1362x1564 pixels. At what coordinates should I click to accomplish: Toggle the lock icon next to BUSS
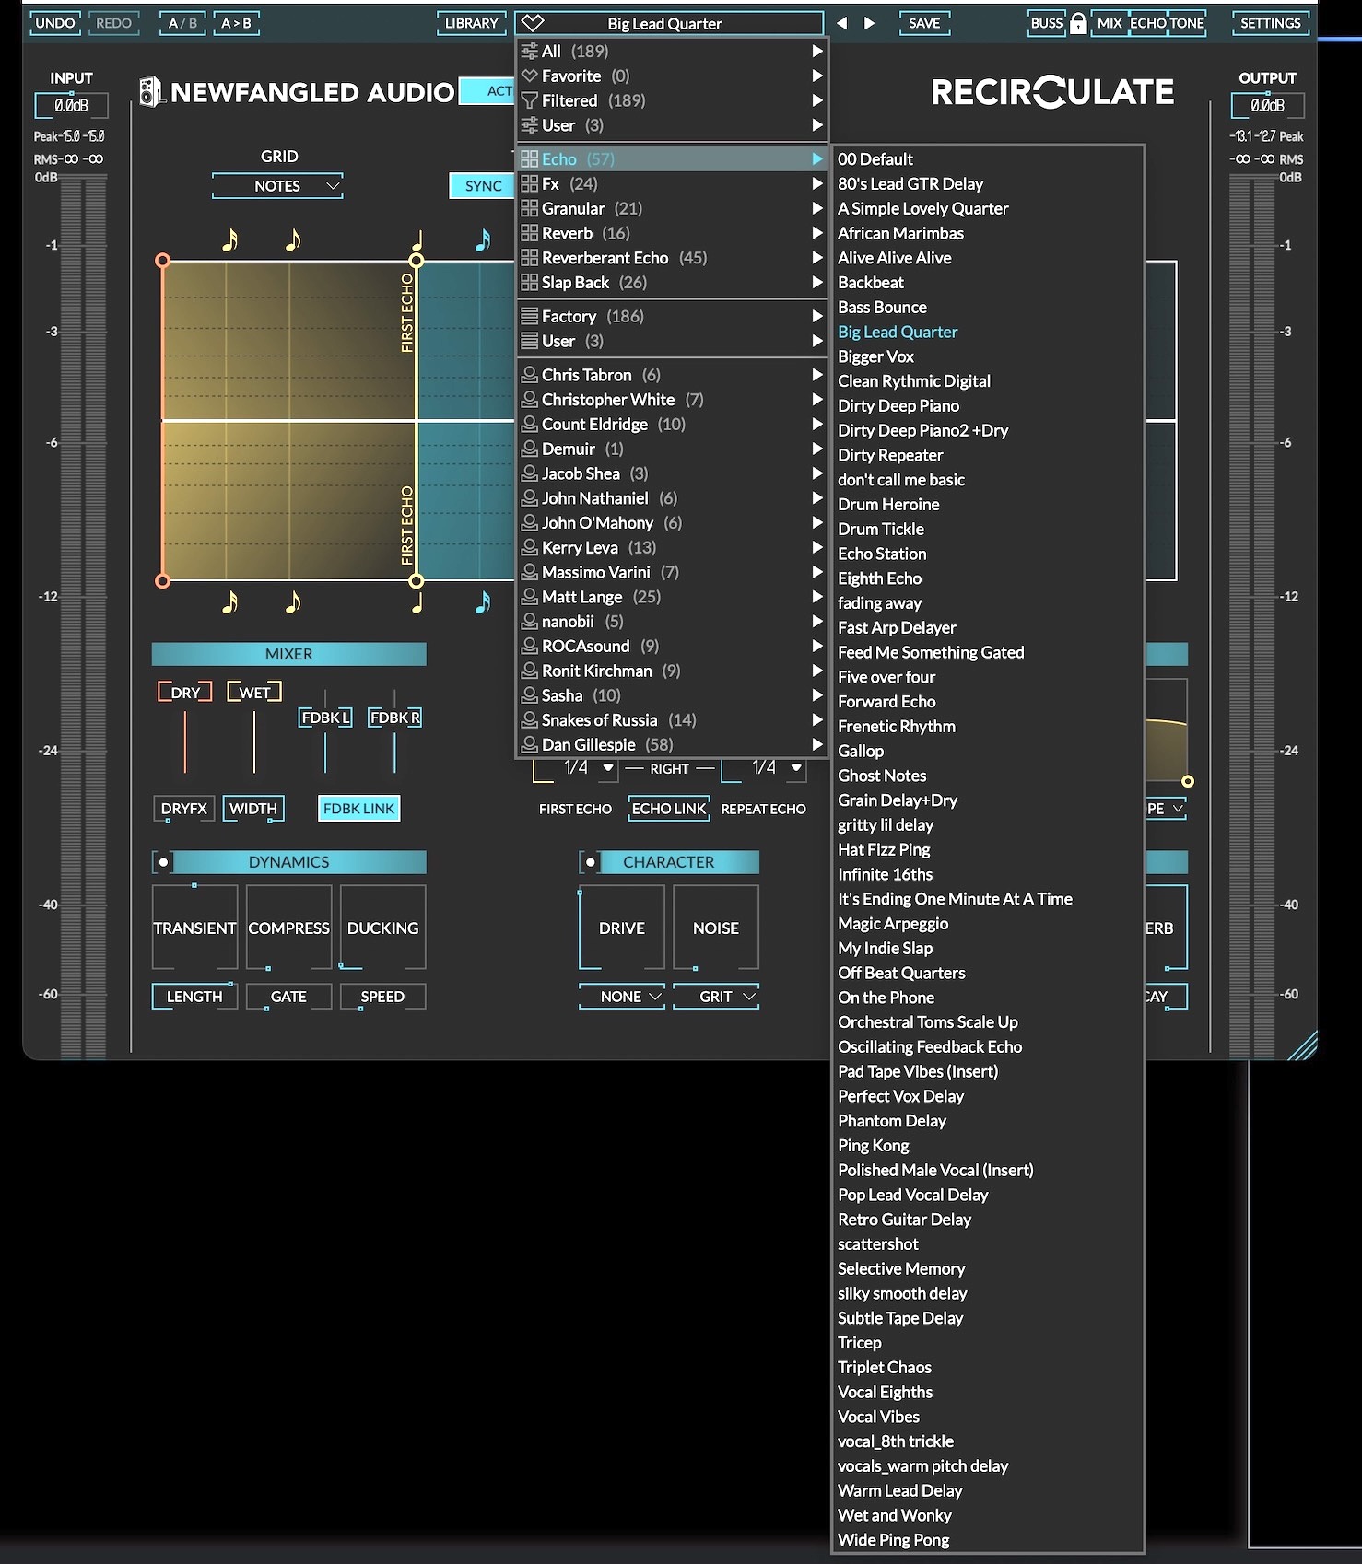coord(1077,23)
